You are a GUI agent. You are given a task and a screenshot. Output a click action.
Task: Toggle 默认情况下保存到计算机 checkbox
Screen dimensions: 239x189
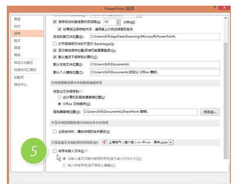55,57
